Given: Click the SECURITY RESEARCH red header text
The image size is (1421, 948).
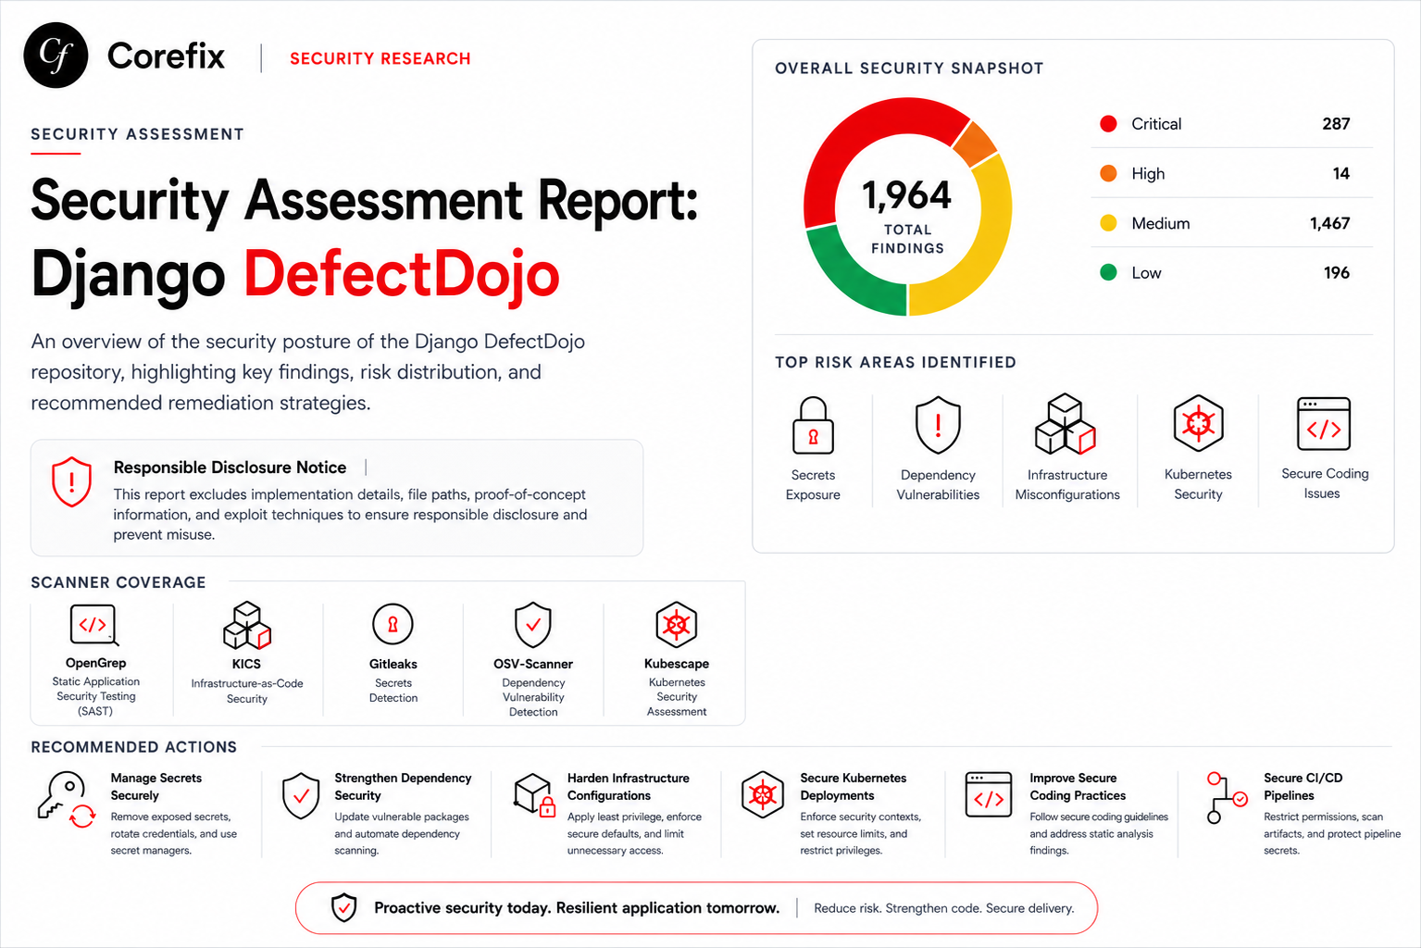Looking at the screenshot, I should (x=380, y=58).
